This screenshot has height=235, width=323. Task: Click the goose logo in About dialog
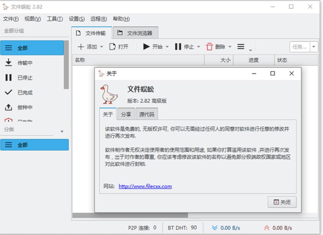coord(109,94)
